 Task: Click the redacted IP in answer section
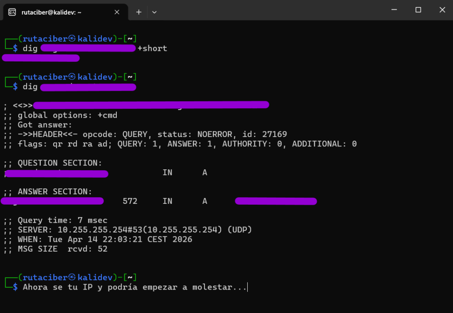click(276, 201)
